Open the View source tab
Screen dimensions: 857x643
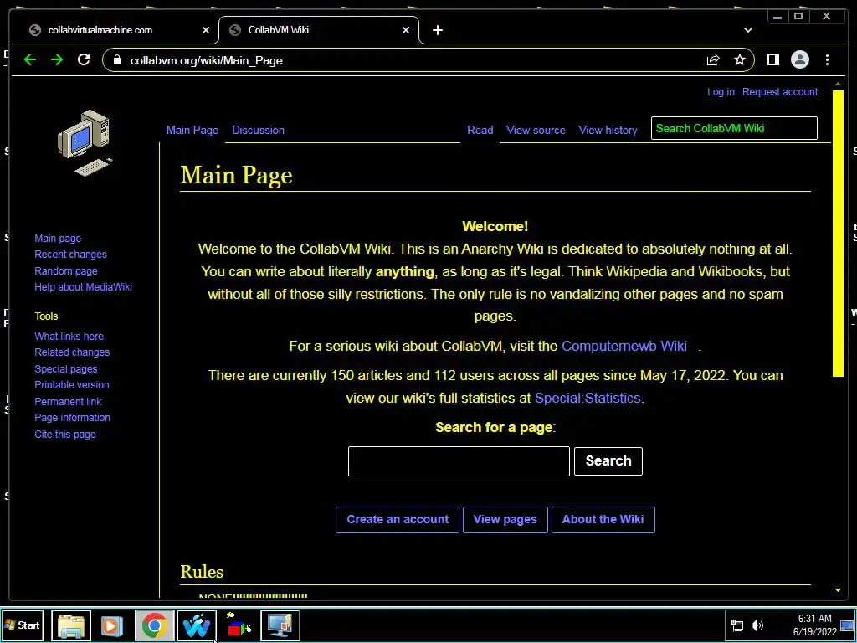pyautogui.click(x=536, y=130)
